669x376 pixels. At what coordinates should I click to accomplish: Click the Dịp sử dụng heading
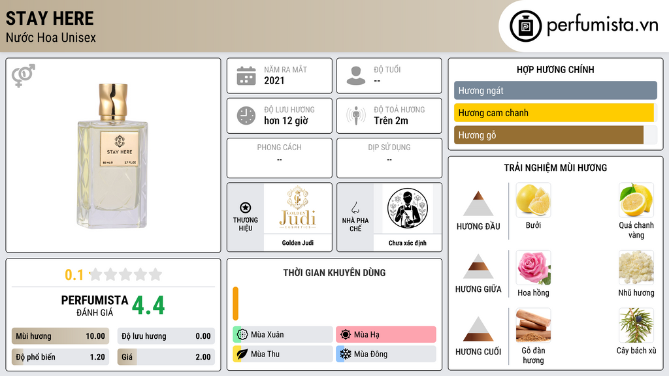tap(389, 147)
